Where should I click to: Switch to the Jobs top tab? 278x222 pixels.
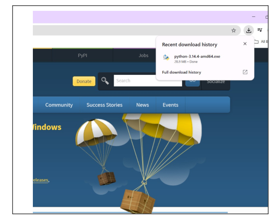[144, 55]
